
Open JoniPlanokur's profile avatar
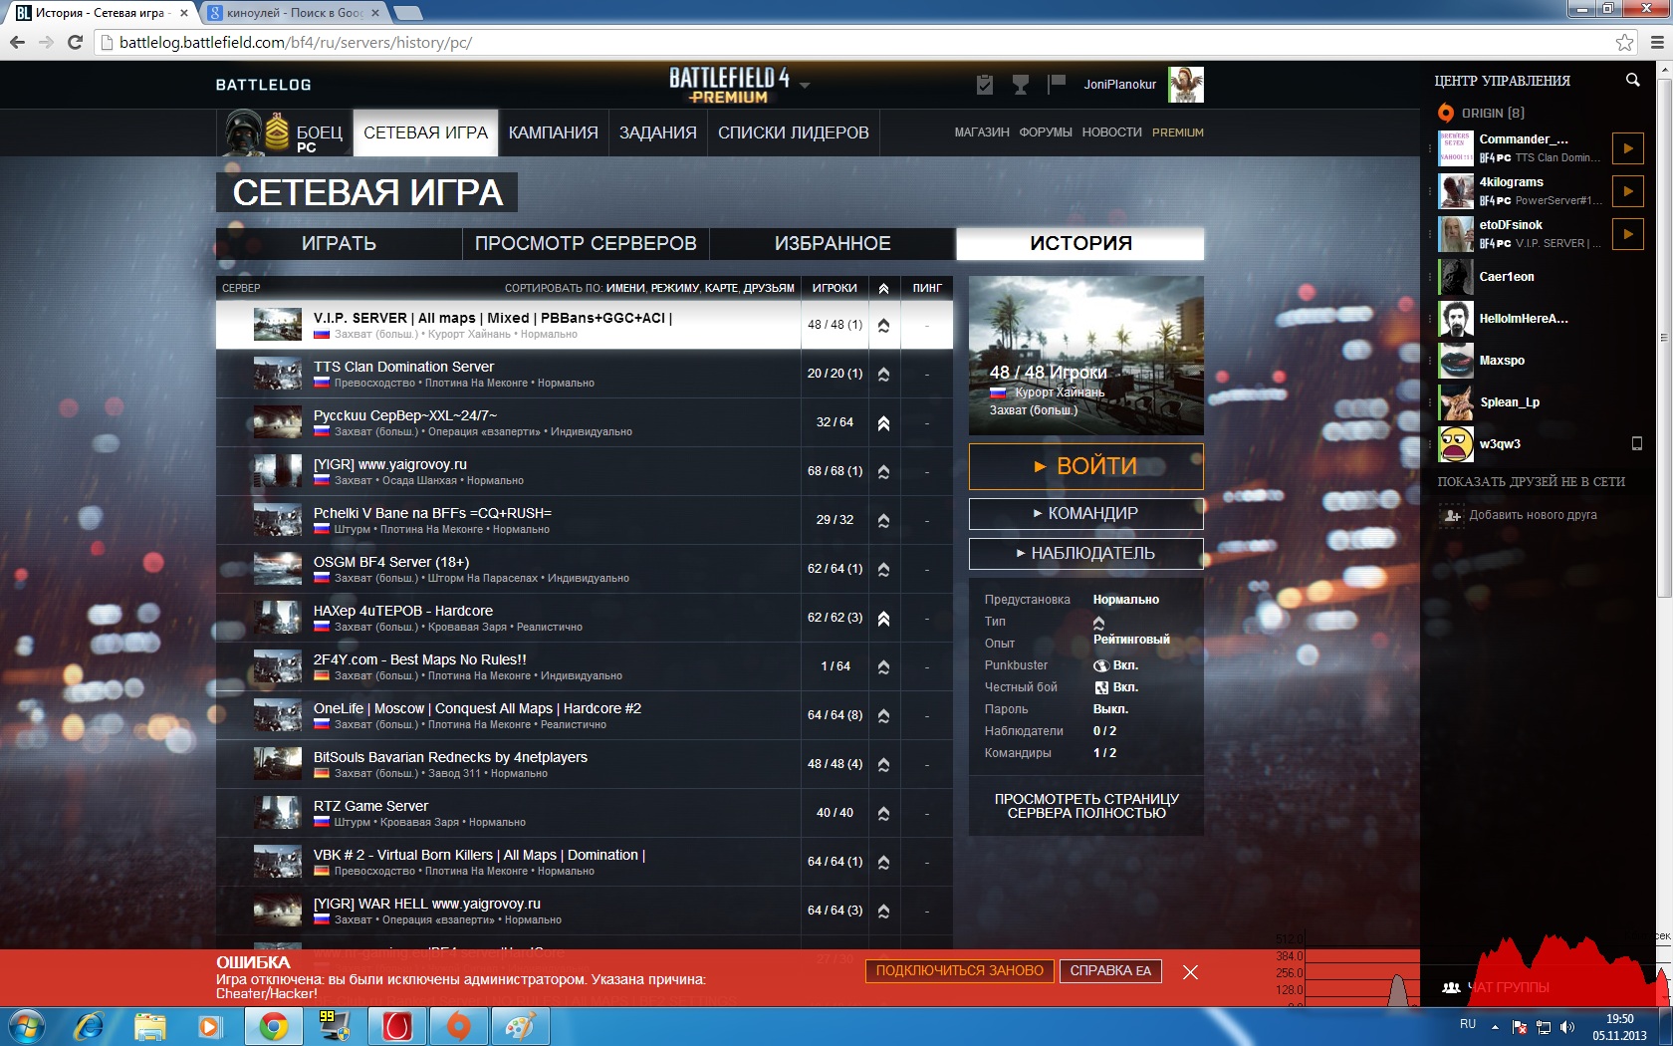[1186, 85]
